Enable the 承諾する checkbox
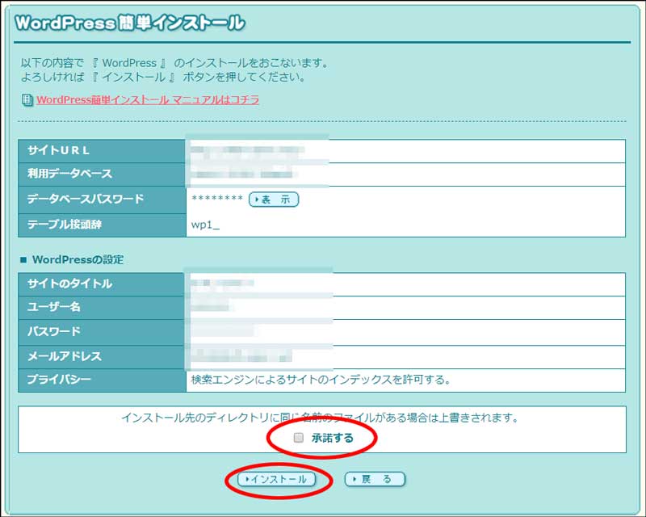The width and height of the screenshot is (646, 517). pyautogui.click(x=299, y=438)
